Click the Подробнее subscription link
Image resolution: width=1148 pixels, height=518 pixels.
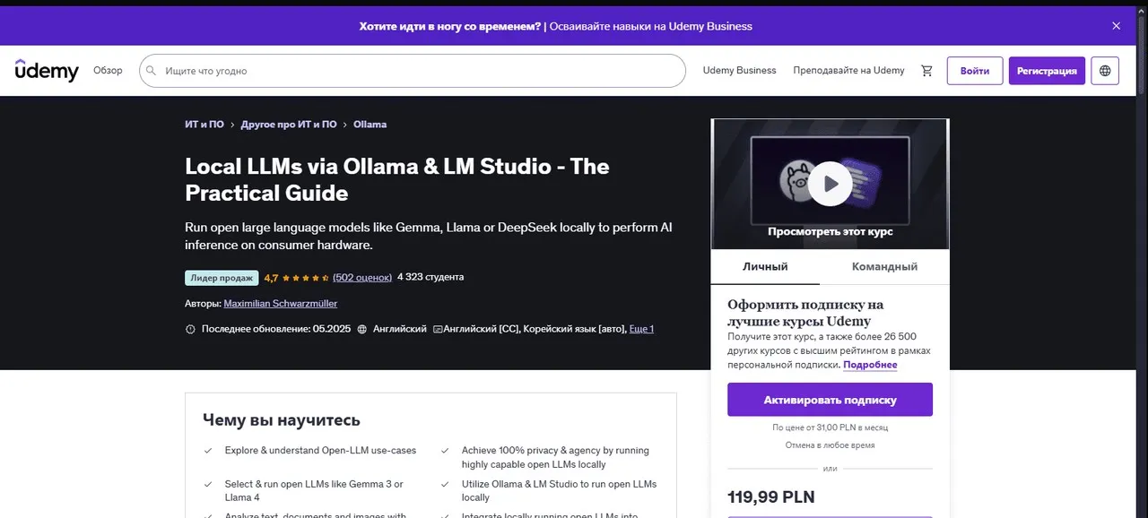870,365
